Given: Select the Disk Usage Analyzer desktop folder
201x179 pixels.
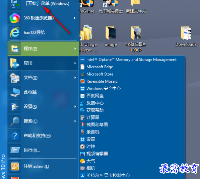Looking at the screenshot, I should (88, 39).
